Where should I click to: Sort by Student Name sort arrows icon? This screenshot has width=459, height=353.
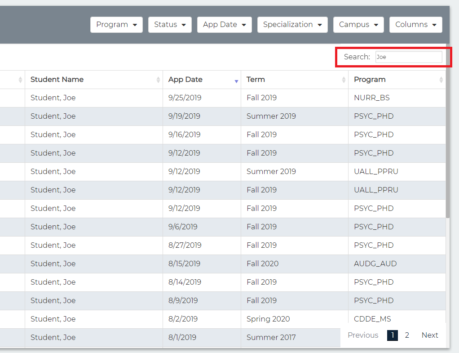tap(158, 80)
